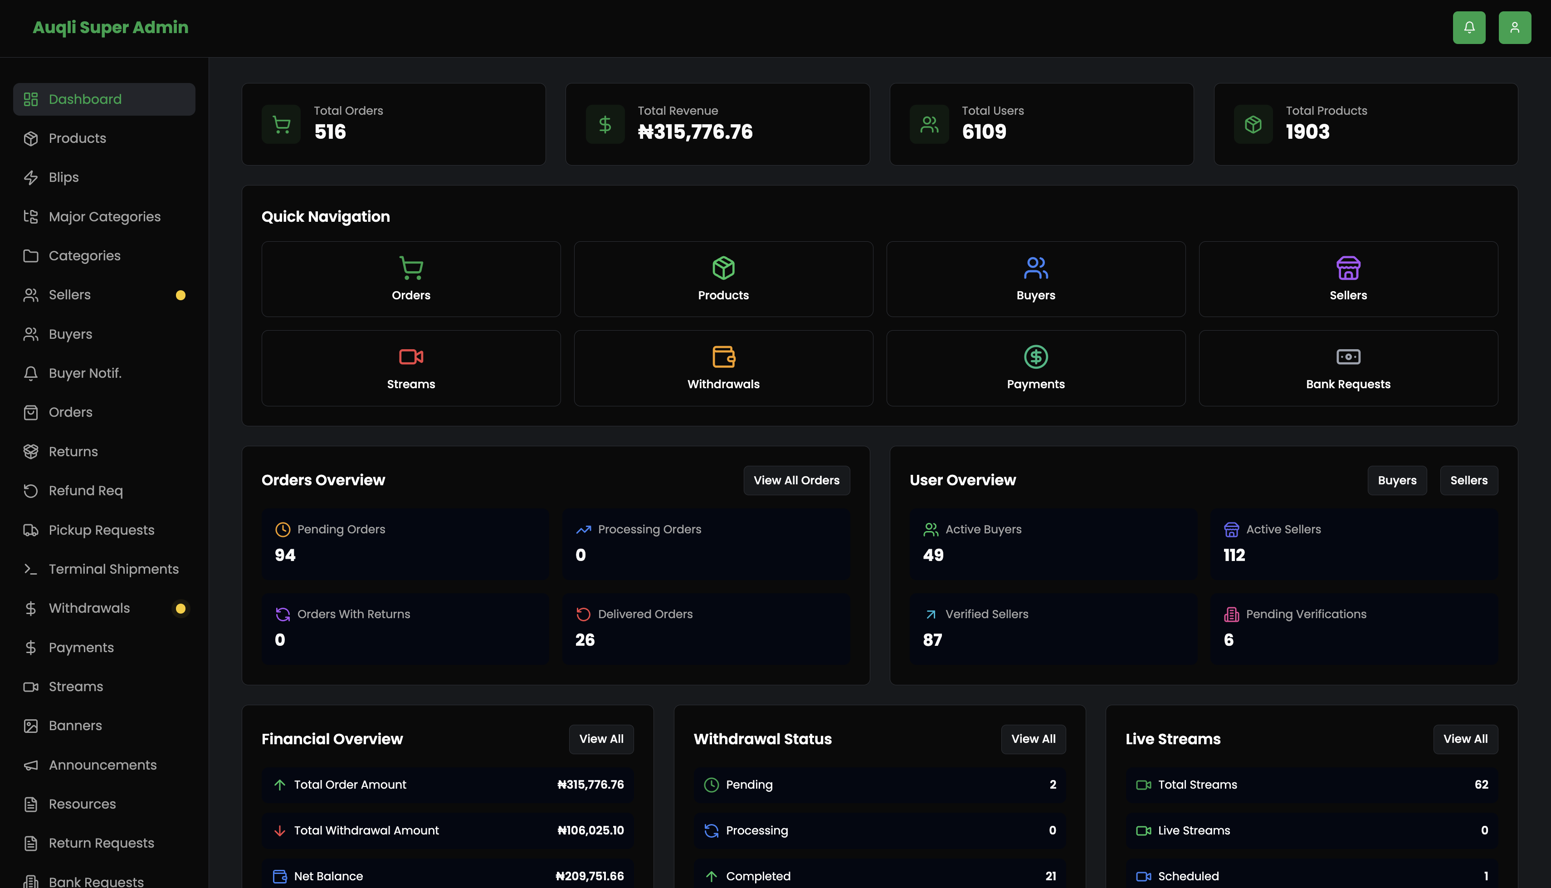Screen dimensions: 1551x888
Task: Click the yellow dot next to Withdrawals
Action: tap(180, 608)
